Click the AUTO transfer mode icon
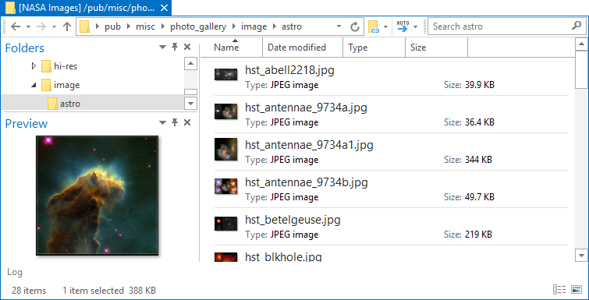 403,26
